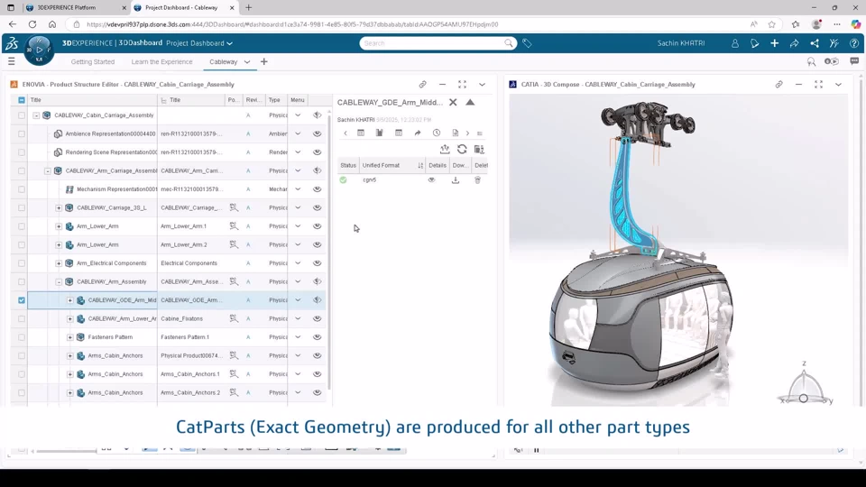
Task: Open the notifications bell in top bar
Action: tap(754, 43)
